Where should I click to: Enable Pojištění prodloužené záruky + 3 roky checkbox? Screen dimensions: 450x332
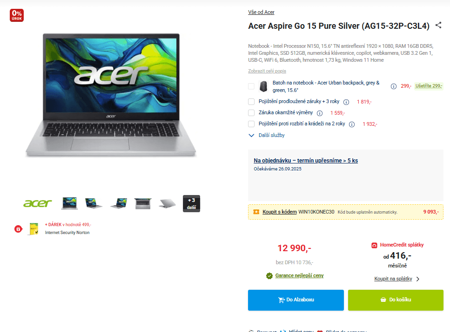coord(251,101)
